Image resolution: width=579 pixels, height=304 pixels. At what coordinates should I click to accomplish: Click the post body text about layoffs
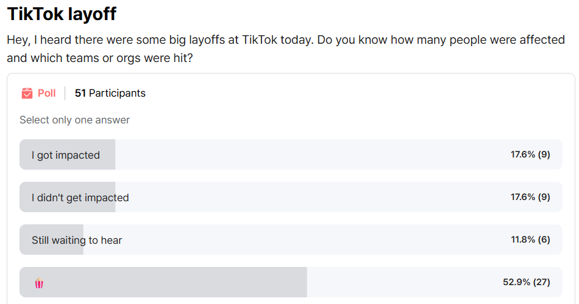286,49
